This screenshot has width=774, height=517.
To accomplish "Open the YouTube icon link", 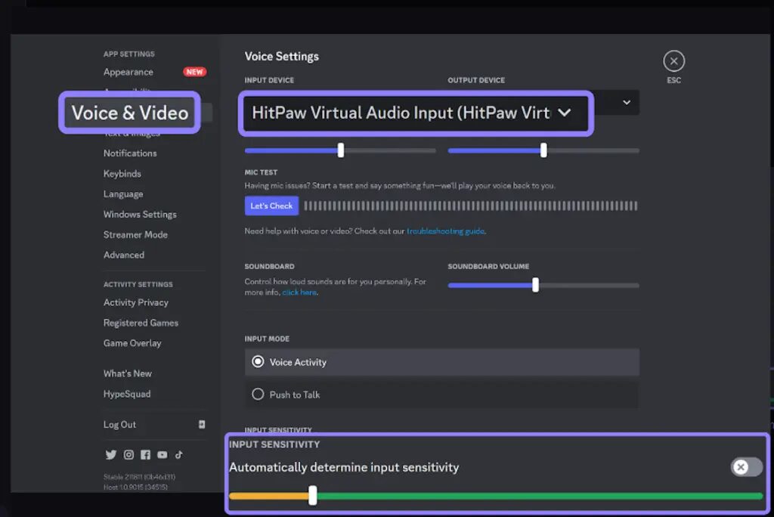I will (163, 455).
